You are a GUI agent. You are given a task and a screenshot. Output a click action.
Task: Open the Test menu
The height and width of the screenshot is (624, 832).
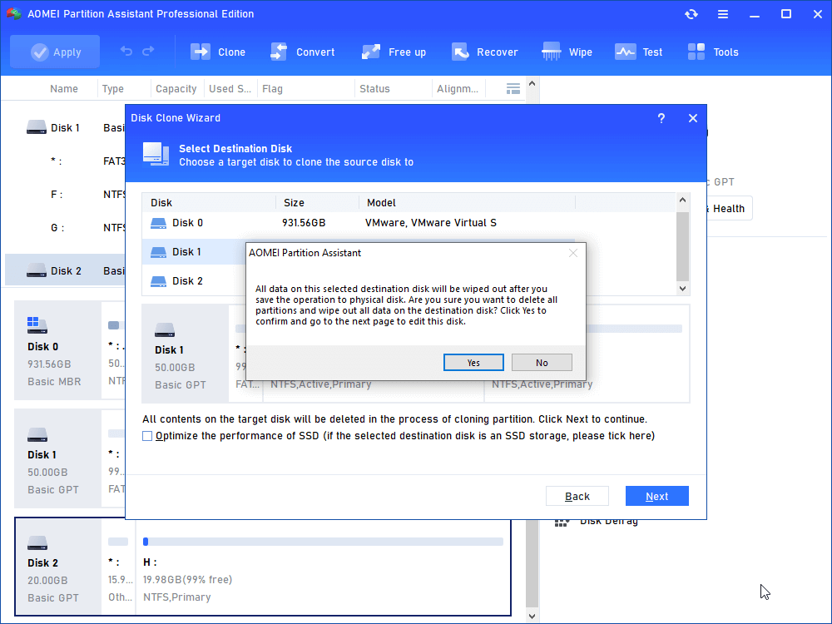click(638, 52)
